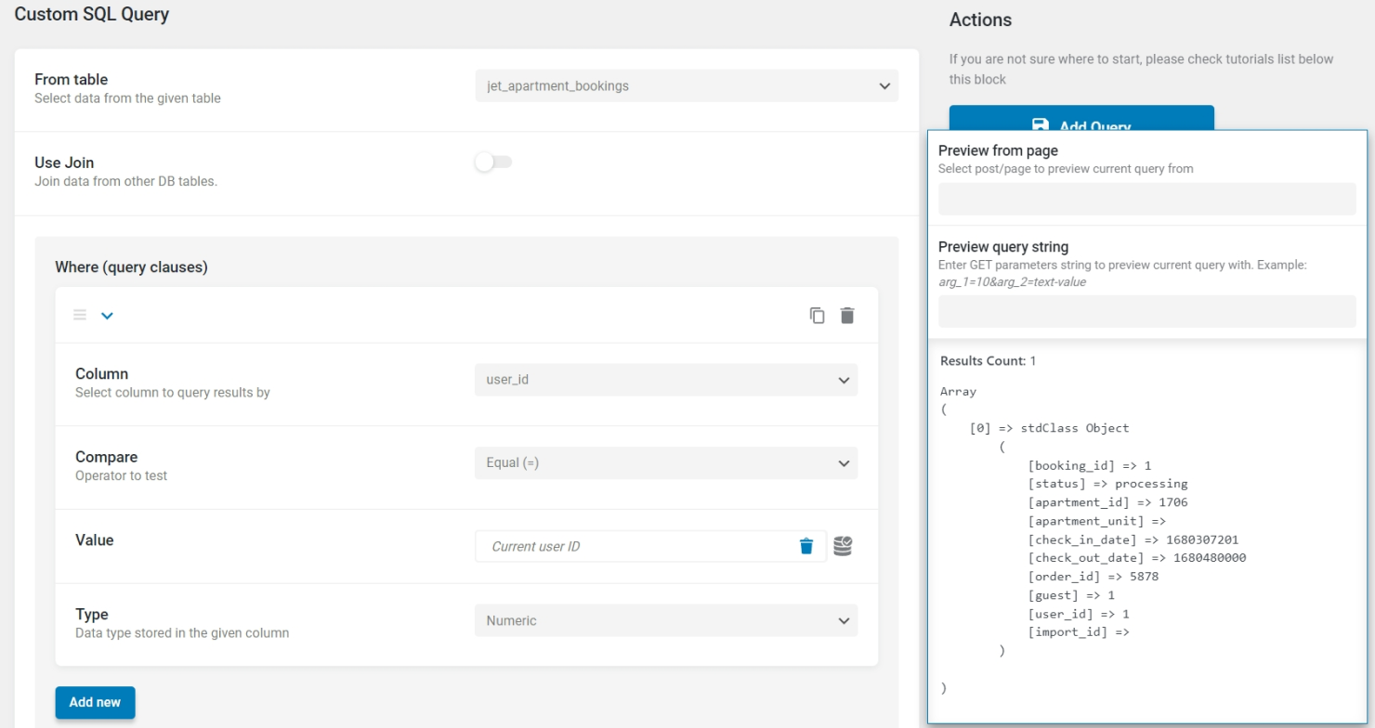Click the Preview query string field
Viewport: 1375px width, 728px height.
point(1147,311)
